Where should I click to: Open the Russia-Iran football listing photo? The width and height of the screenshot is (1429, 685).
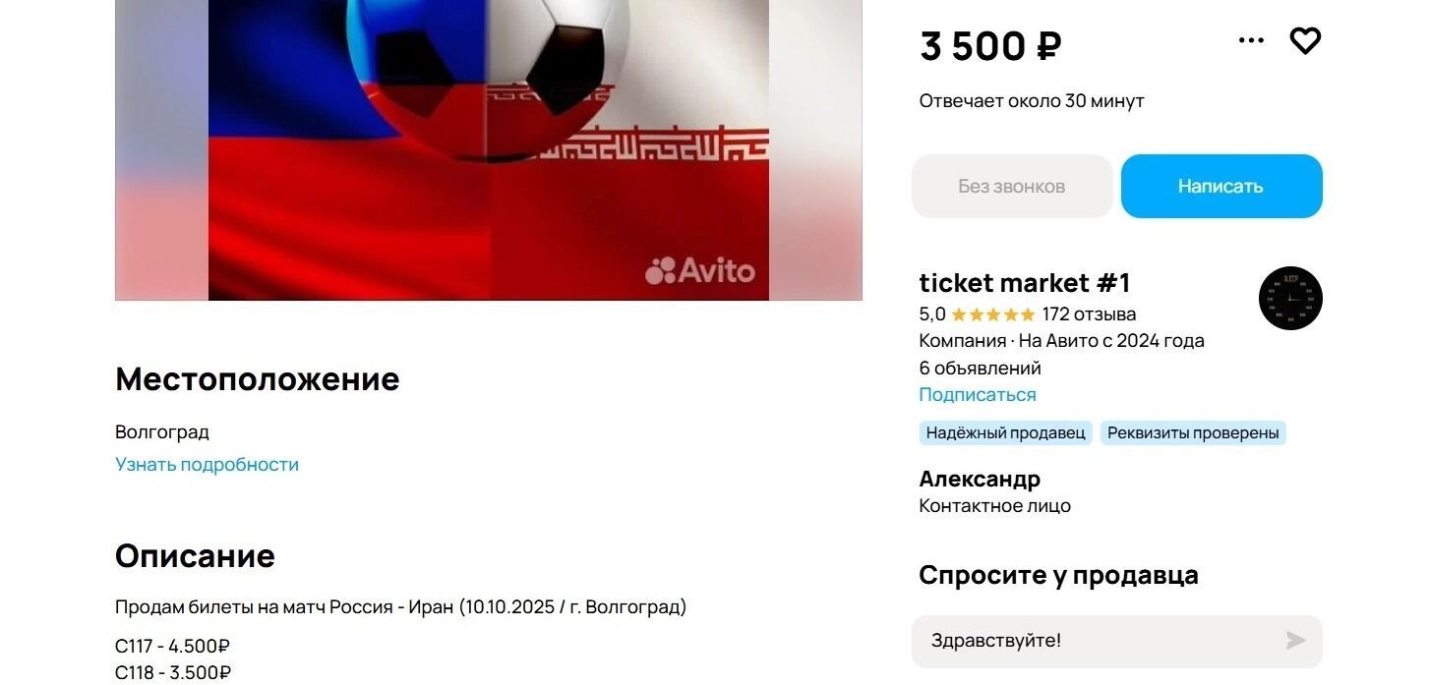pos(489,147)
